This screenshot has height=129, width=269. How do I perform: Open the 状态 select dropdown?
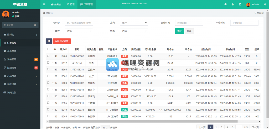[x=134, y=31]
